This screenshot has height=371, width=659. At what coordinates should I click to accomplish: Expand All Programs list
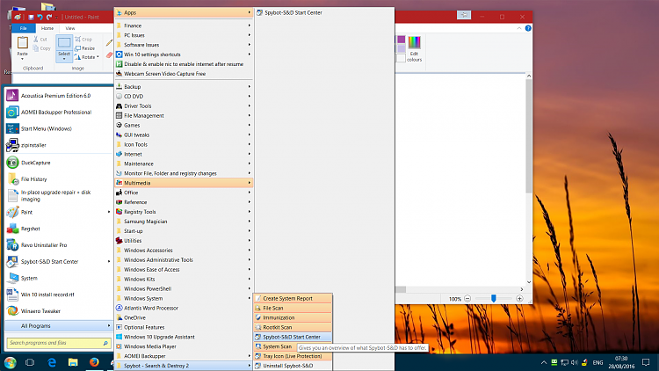tap(58, 326)
